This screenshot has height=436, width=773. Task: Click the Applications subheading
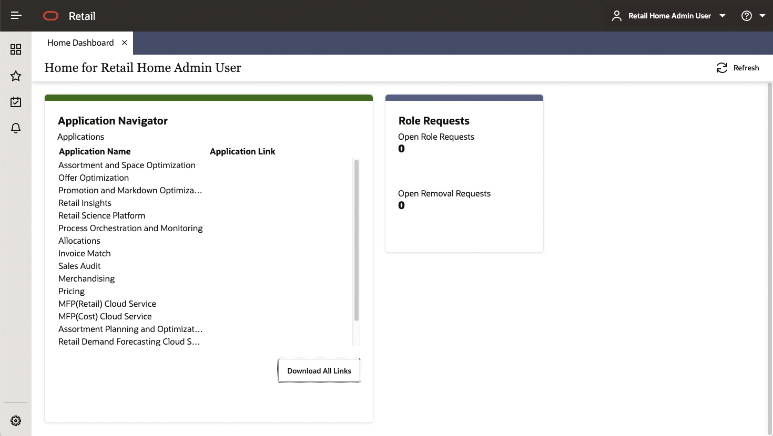tap(80, 137)
